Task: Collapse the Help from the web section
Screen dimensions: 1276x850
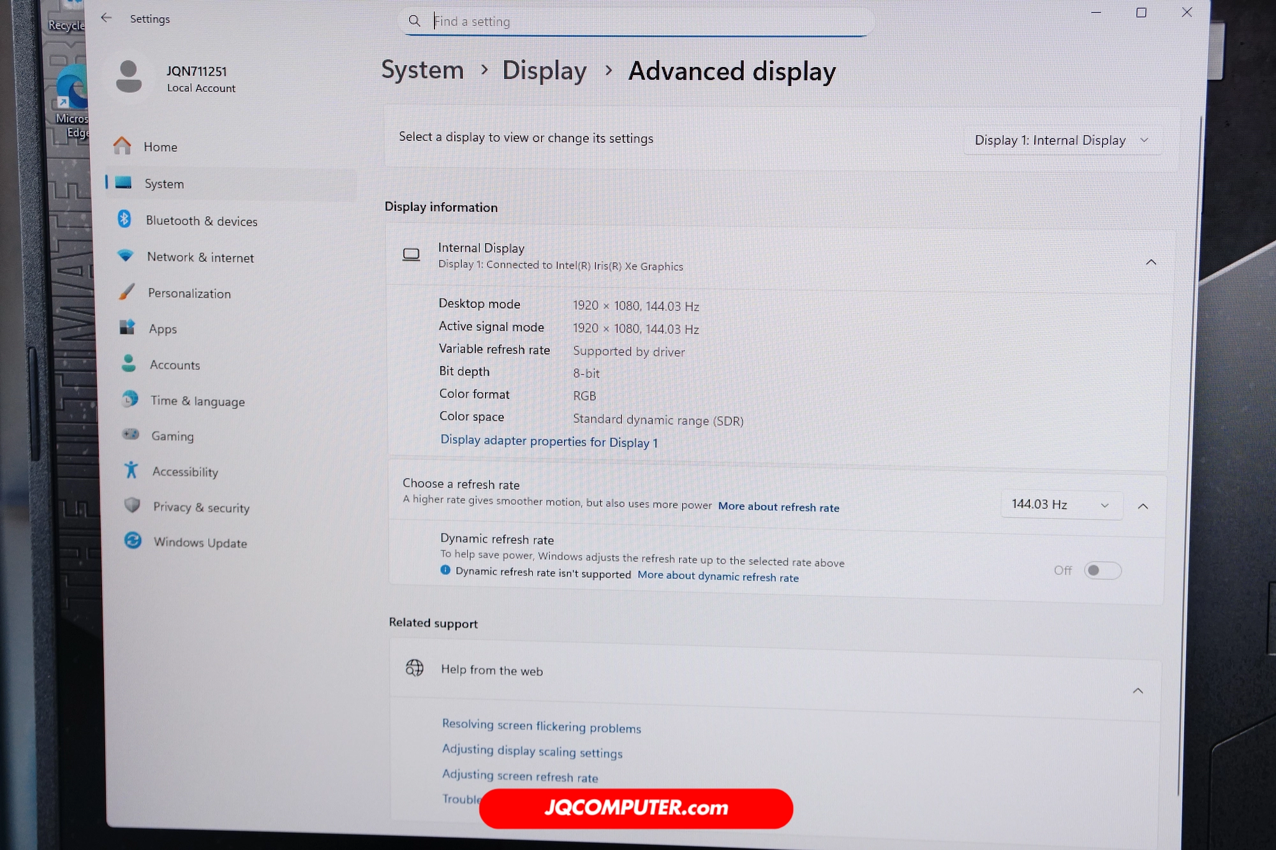Action: [x=1137, y=691]
